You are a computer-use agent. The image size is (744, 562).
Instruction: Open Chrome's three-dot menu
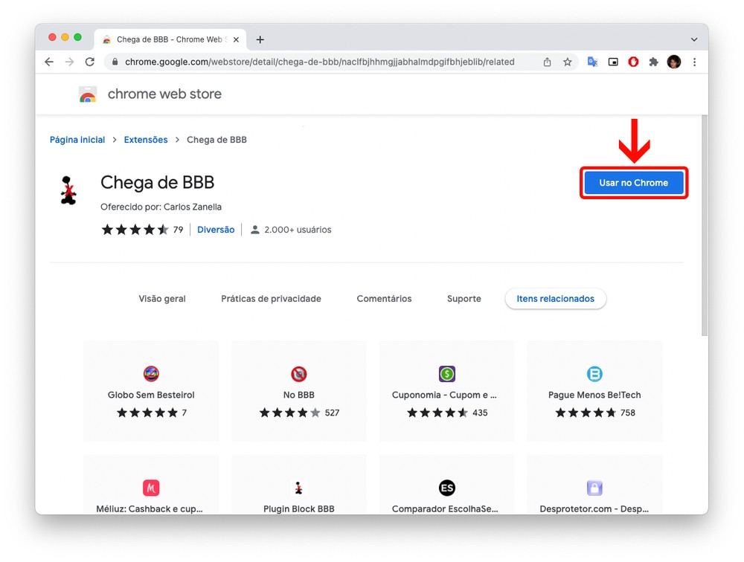pos(694,62)
